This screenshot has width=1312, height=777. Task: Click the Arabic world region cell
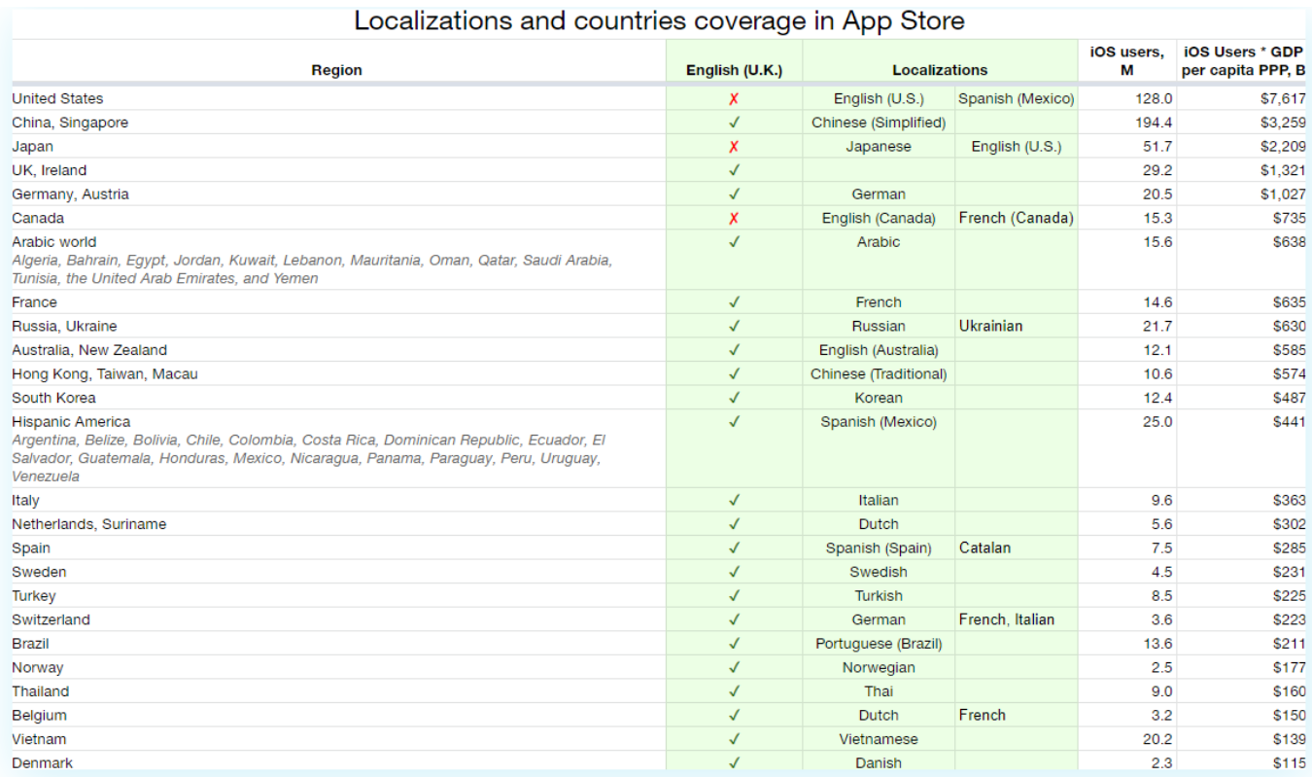(54, 242)
